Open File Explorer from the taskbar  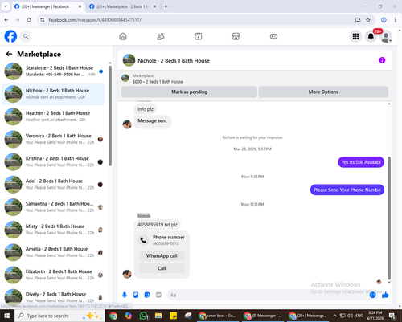click(158, 316)
